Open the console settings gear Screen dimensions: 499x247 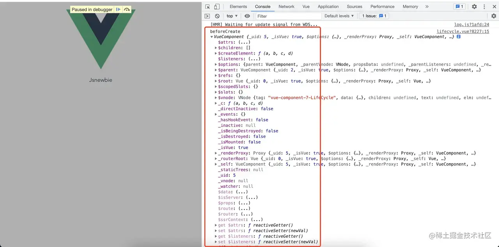pyautogui.click(x=494, y=16)
